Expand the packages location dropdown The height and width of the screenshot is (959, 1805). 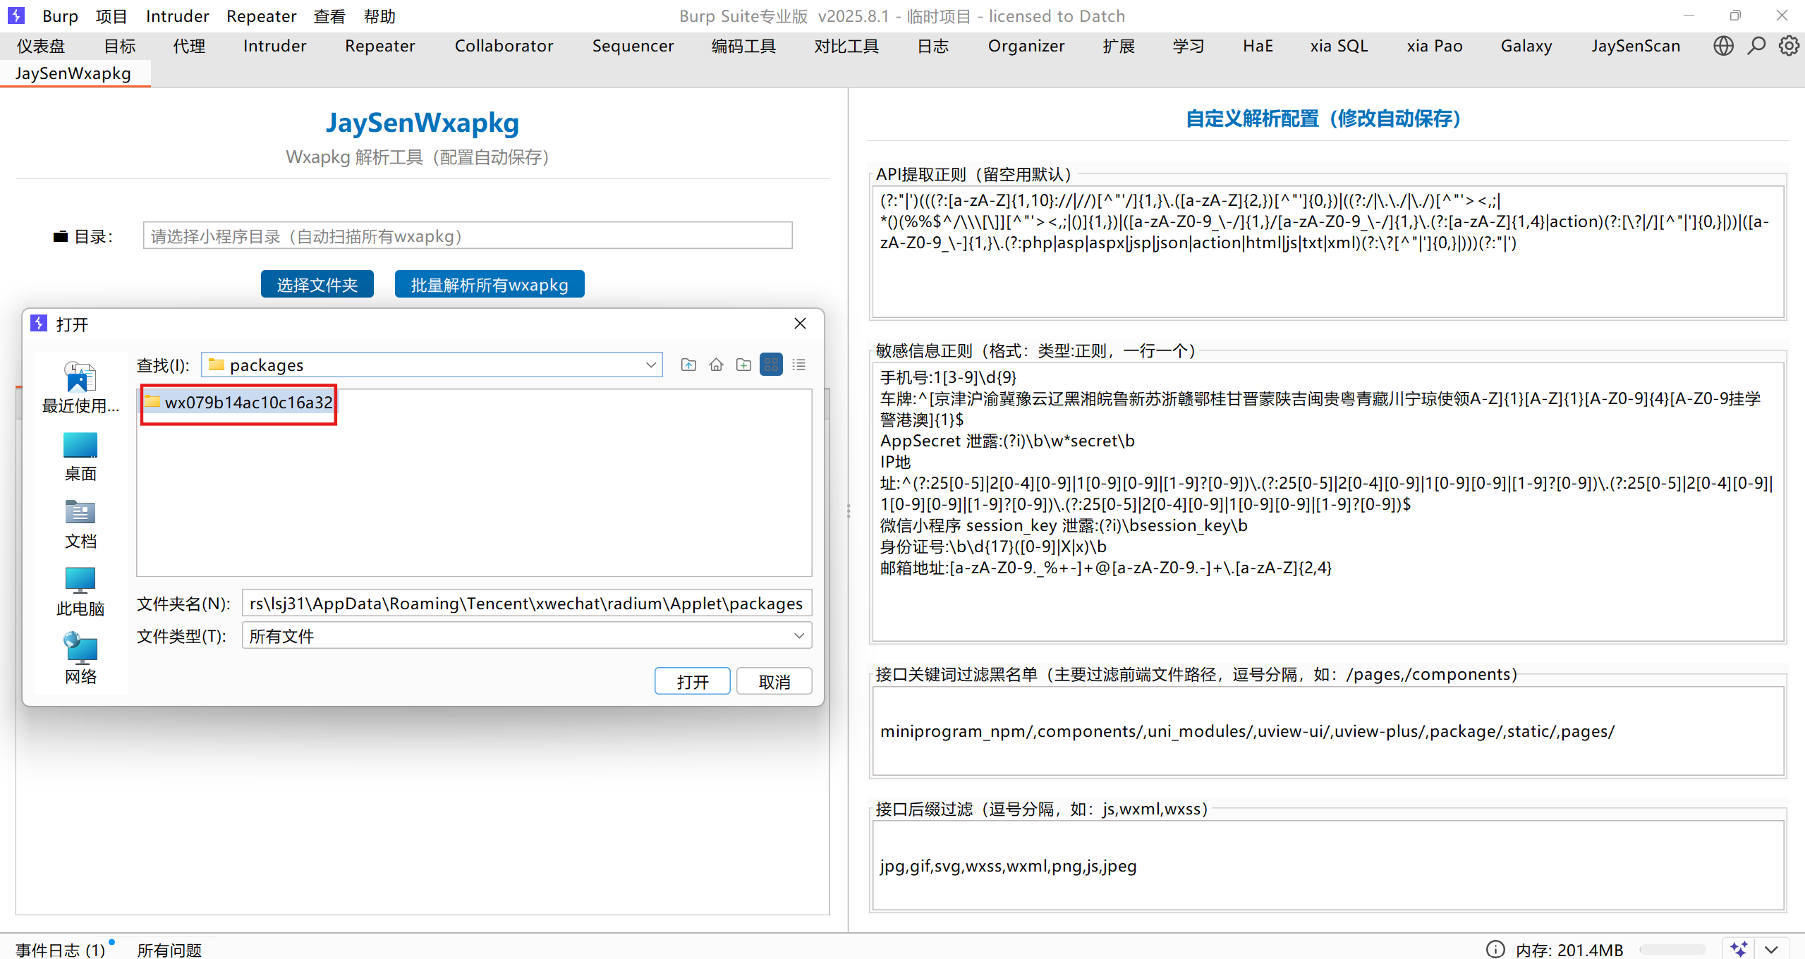[x=650, y=365]
